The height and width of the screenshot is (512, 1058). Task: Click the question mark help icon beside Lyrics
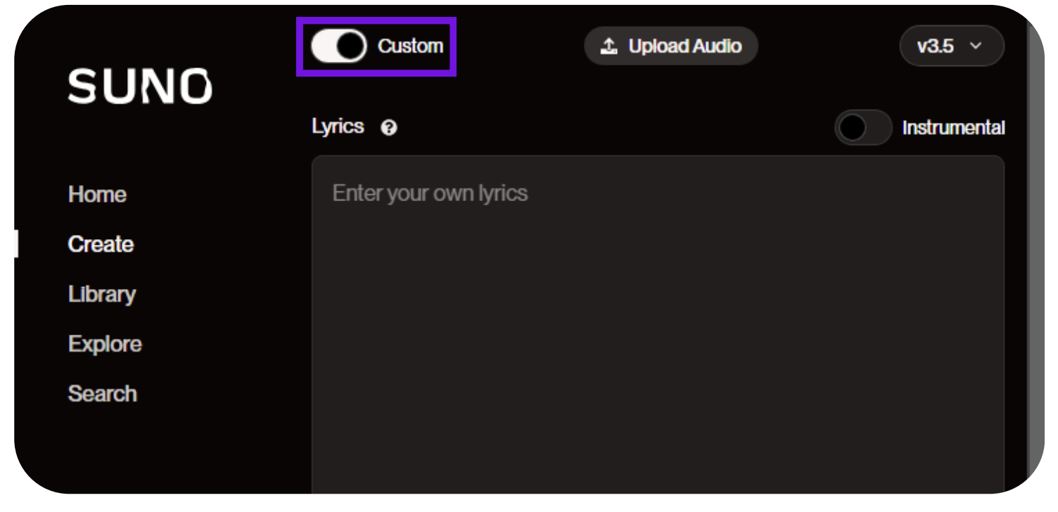(388, 127)
